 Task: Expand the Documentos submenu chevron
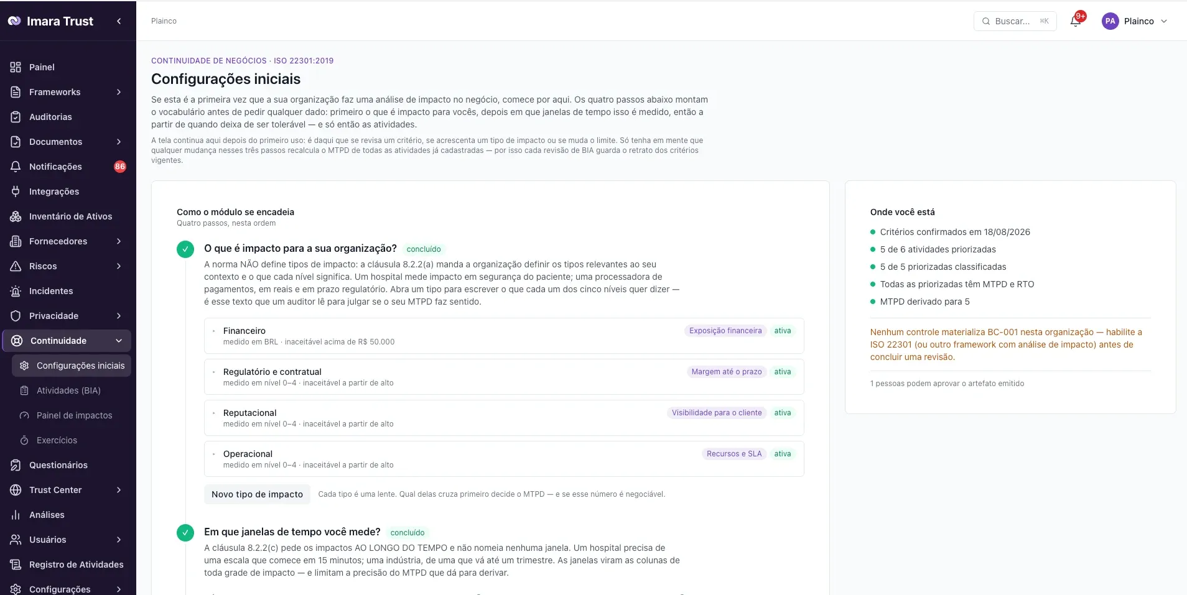click(119, 142)
